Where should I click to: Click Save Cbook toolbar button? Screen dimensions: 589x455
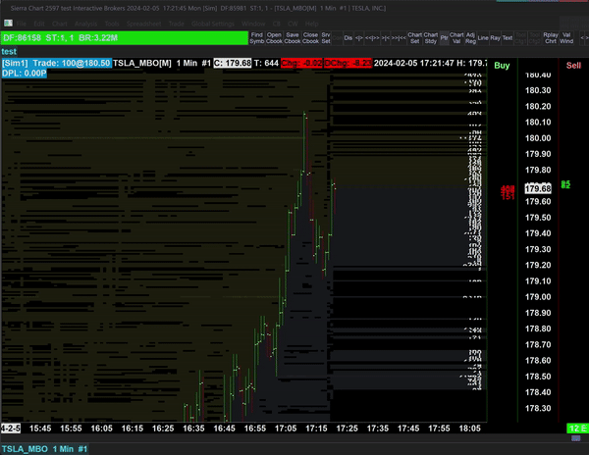click(x=293, y=38)
